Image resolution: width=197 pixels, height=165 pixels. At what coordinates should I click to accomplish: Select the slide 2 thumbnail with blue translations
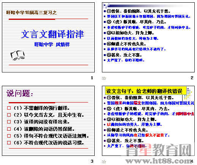coord(148,37)
